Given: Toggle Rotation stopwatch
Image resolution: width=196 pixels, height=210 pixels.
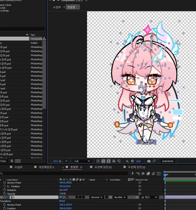Looking at the screenshot, I should tap(5, 190).
